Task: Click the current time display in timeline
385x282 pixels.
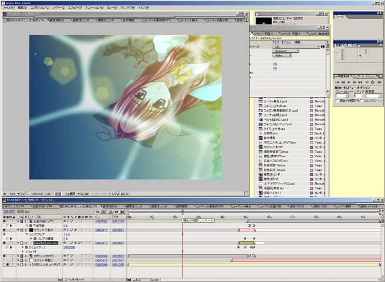Action: click(9, 211)
